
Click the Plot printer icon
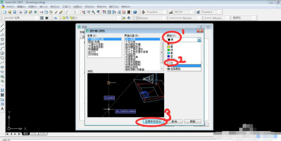pyautogui.click(x=21, y=12)
